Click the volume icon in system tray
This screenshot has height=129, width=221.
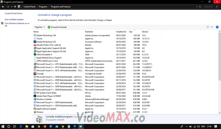point(198,127)
